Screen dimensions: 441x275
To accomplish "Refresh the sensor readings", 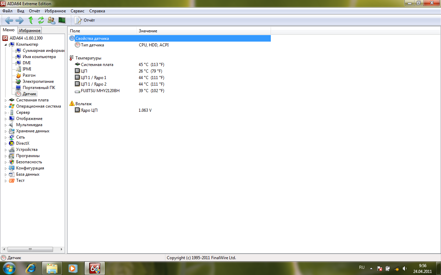I will coord(41,20).
